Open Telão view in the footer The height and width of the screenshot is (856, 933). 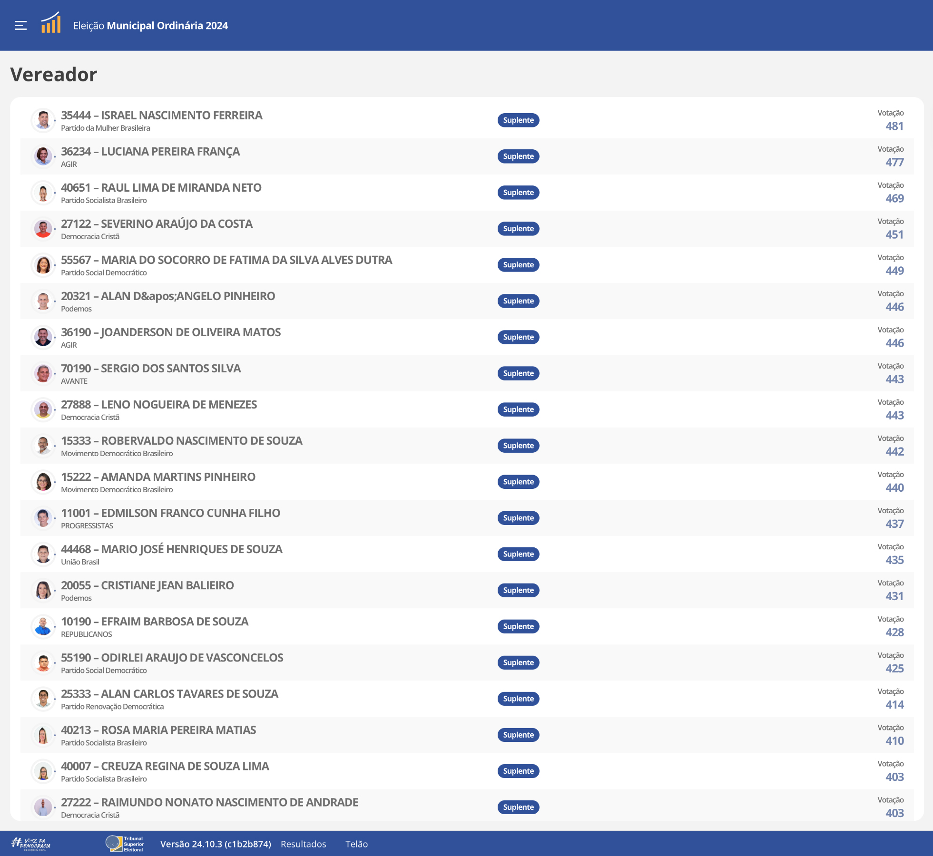[357, 844]
